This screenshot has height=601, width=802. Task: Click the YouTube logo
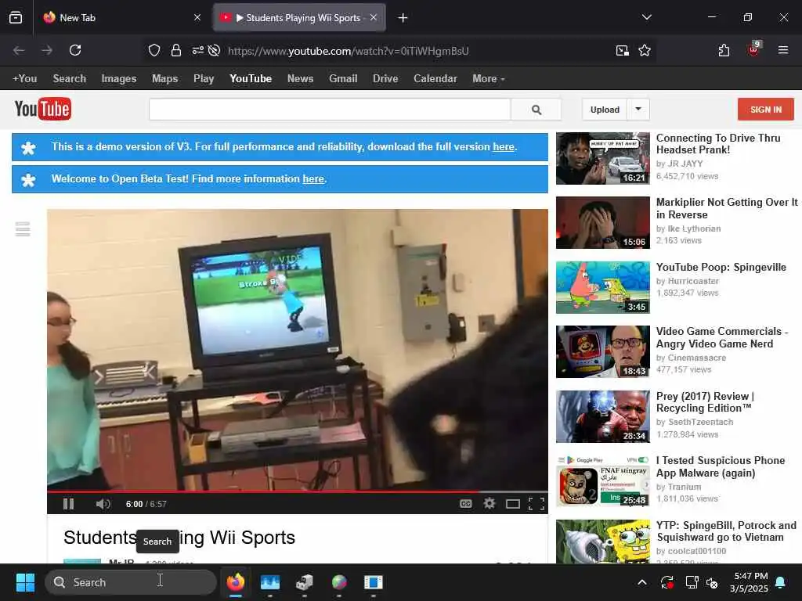tap(43, 109)
